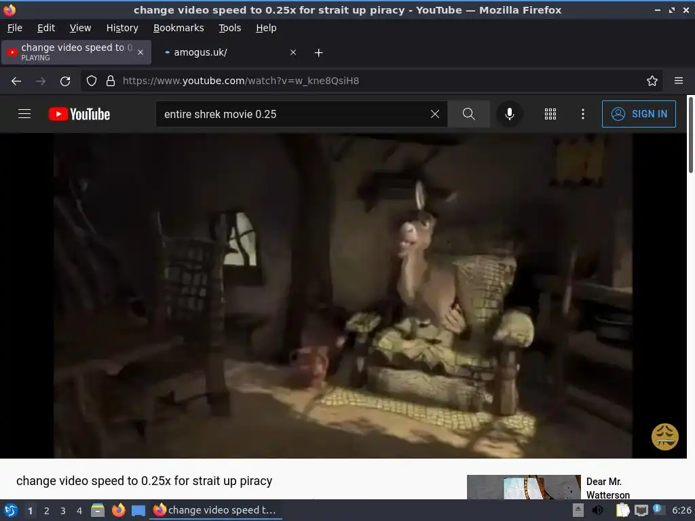The width and height of the screenshot is (695, 521).
Task: Open the Tools menu
Action: pos(229,28)
